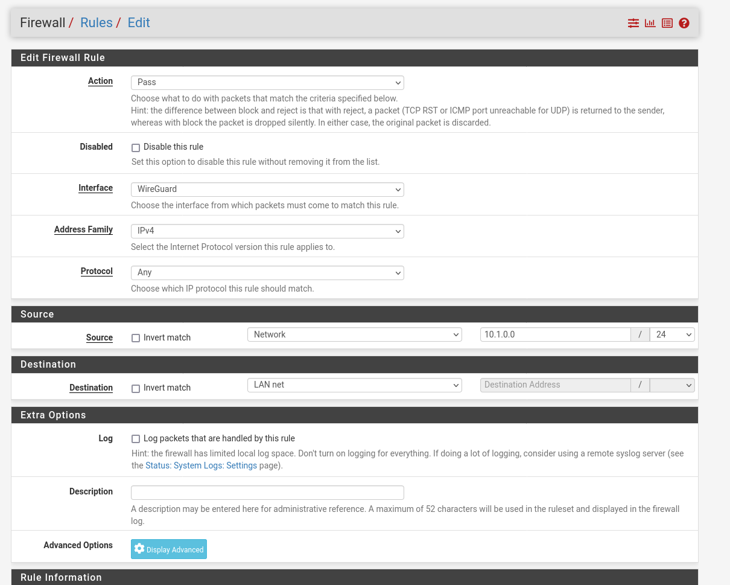Open Source type dropdown showing Network

[355, 334]
